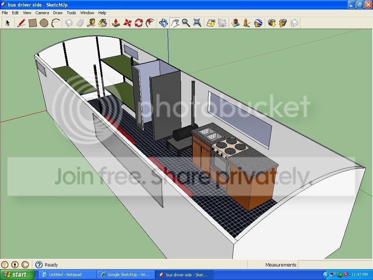Screen dimensions: 373x280
Task: Activate the Eraser tool
Action: (x=81, y=23)
